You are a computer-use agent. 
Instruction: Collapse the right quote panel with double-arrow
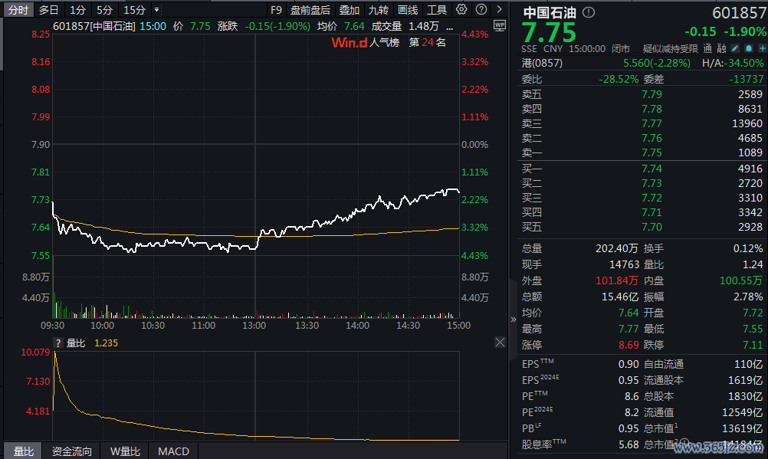tap(514, 319)
